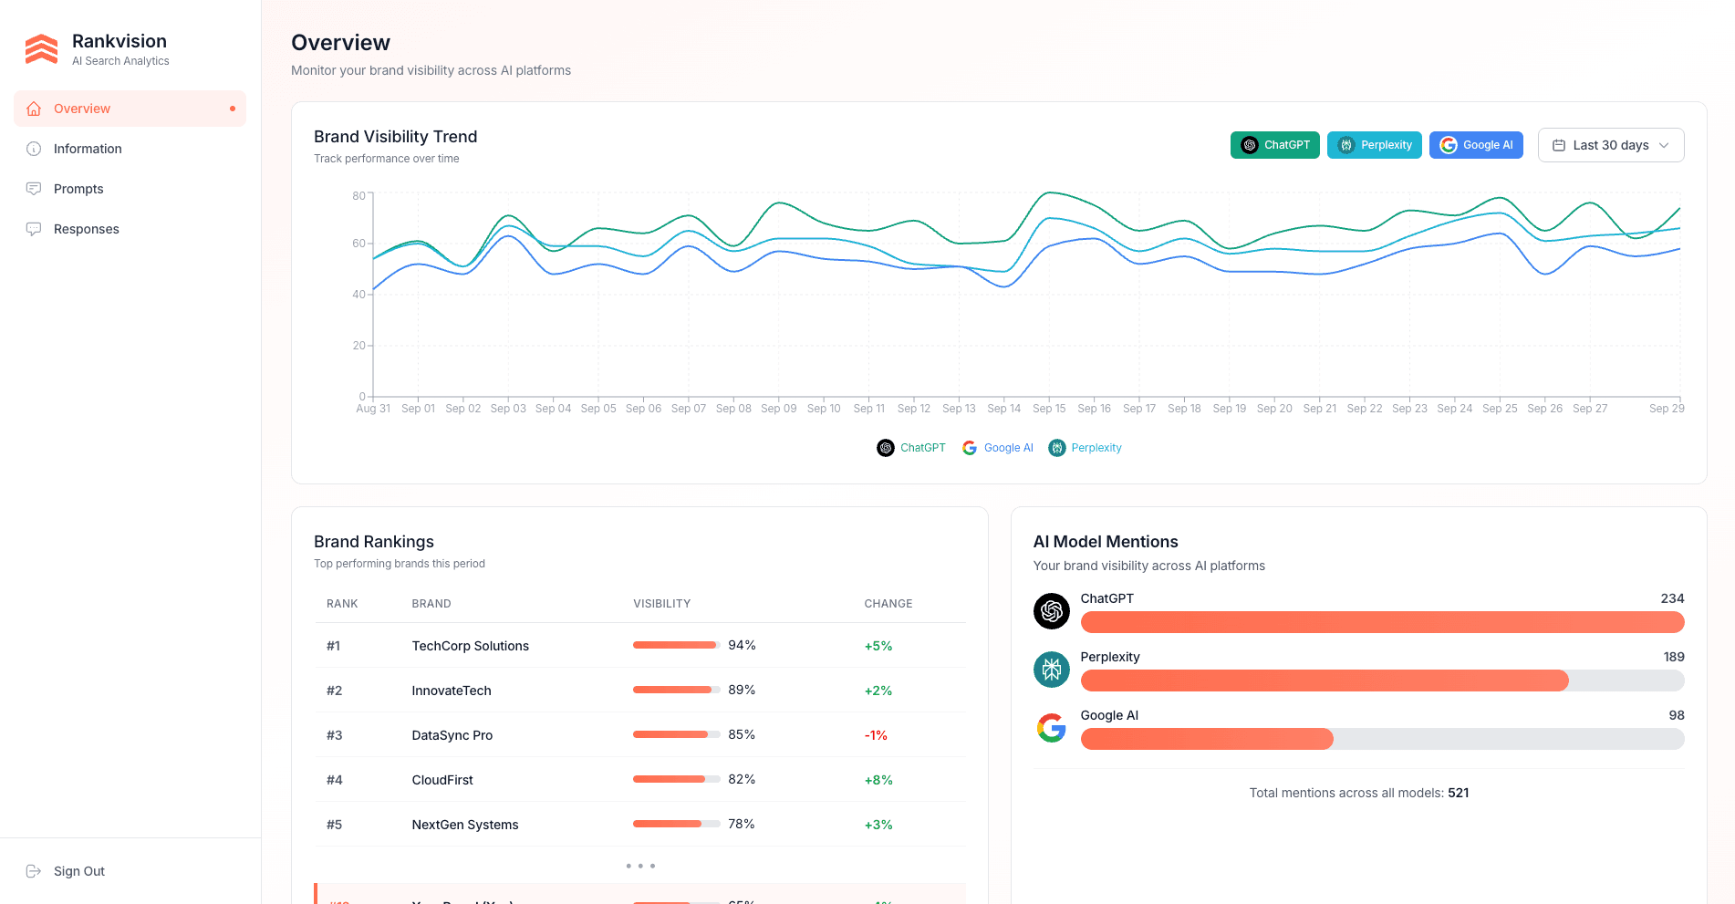Click the calendar icon in date range selector
1735x904 pixels.
click(x=1559, y=144)
